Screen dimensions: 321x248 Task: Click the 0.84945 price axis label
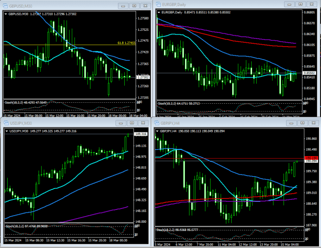point(309,99)
